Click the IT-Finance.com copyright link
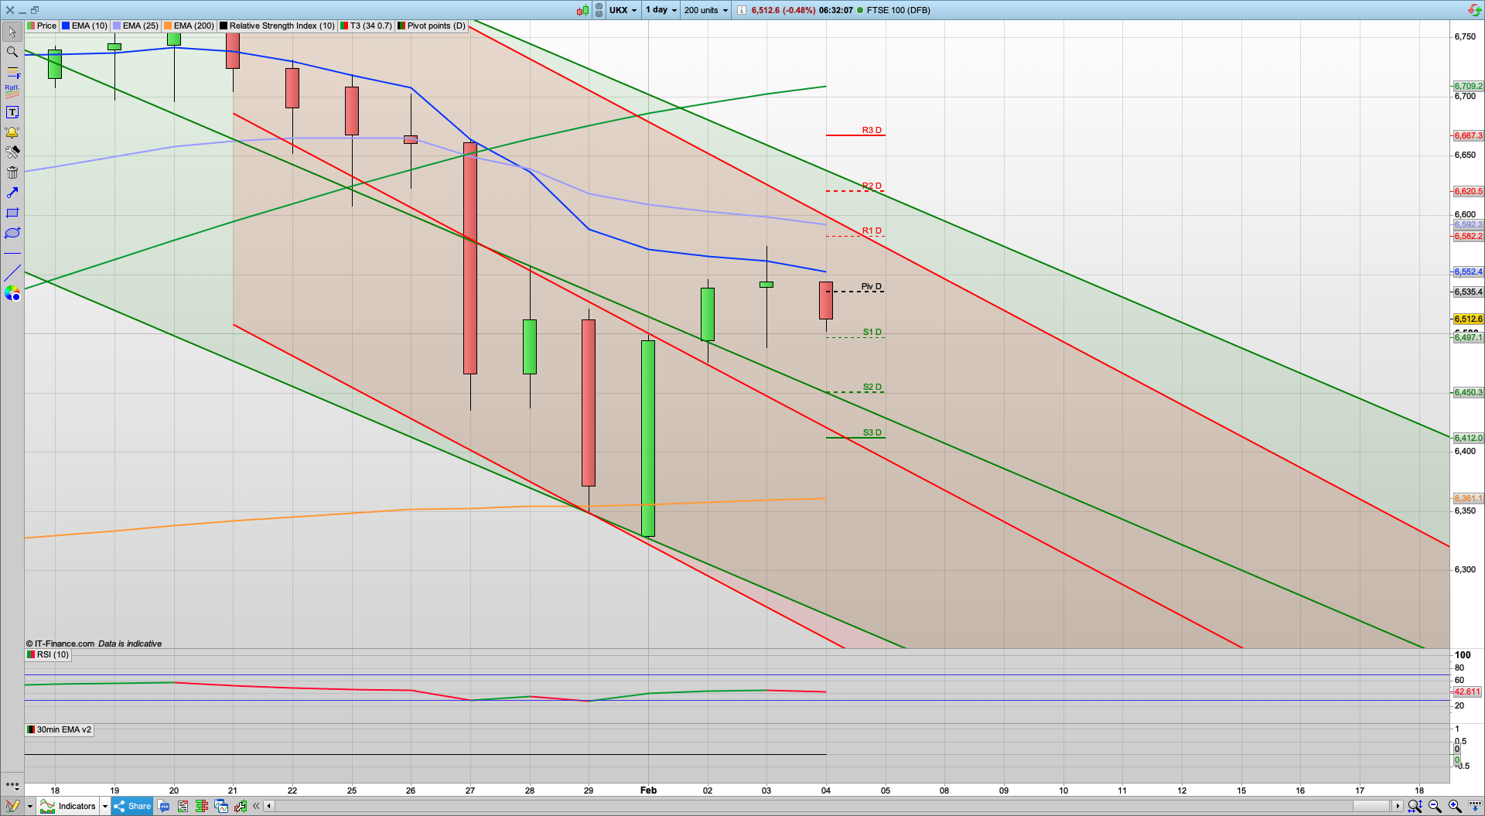Image resolution: width=1485 pixels, height=816 pixels. [60, 643]
